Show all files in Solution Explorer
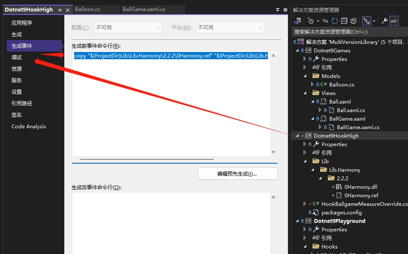Image resolution: width=408 pixels, height=254 pixels. click(x=353, y=21)
